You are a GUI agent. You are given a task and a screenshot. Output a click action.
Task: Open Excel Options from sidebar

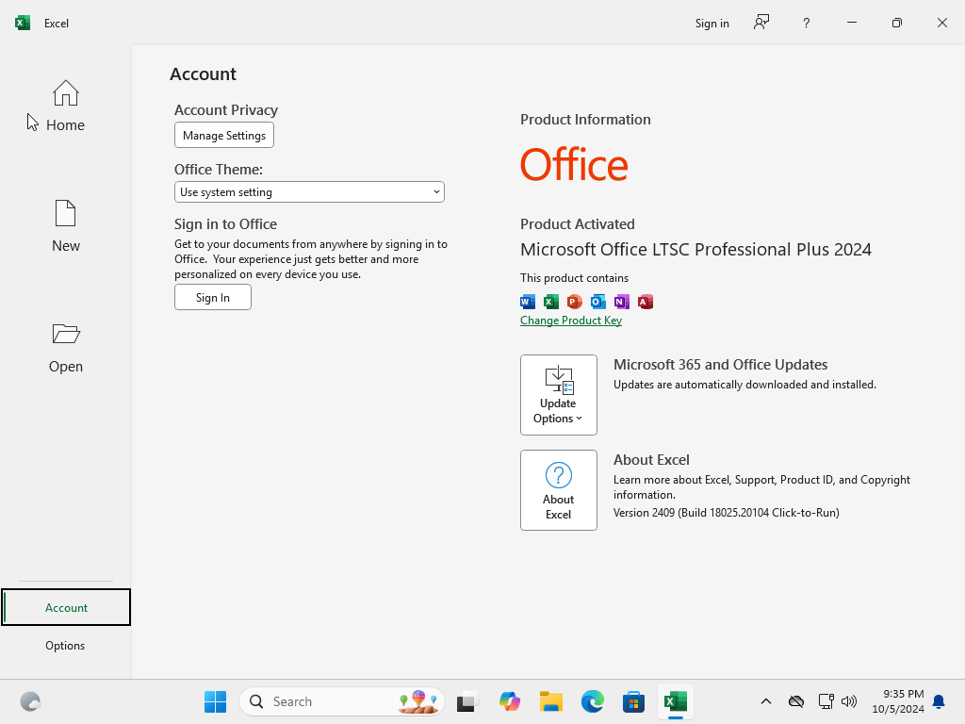coord(65,645)
